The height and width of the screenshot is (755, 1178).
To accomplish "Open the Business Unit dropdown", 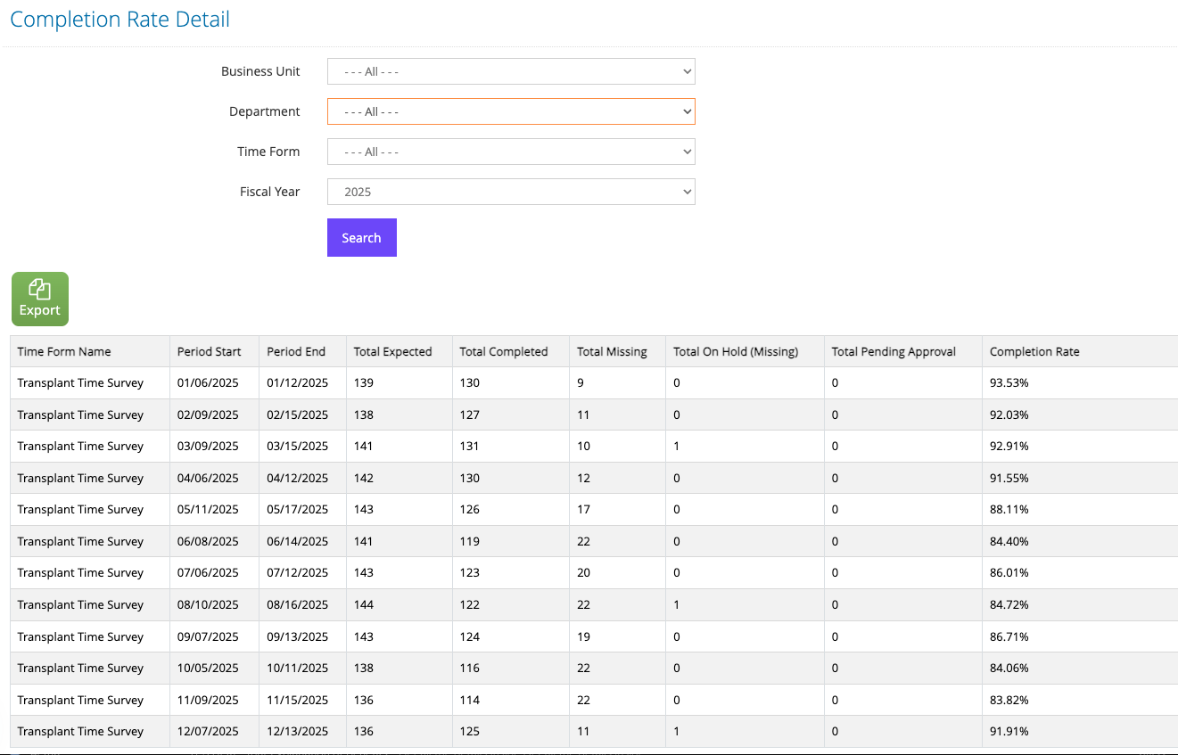I will [x=511, y=71].
